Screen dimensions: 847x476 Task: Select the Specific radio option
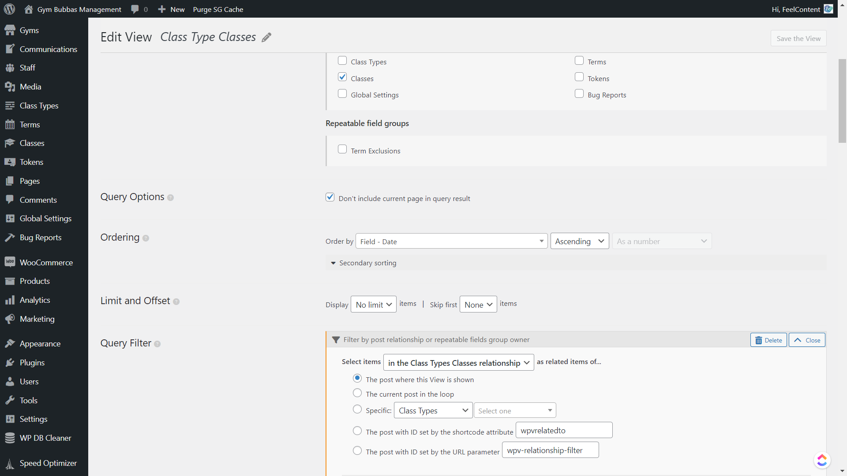pos(357,409)
